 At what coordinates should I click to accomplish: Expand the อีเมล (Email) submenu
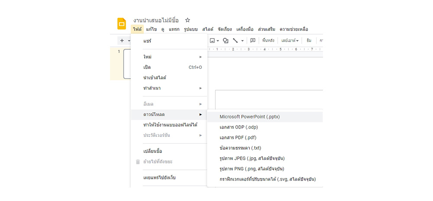[169, 104]
